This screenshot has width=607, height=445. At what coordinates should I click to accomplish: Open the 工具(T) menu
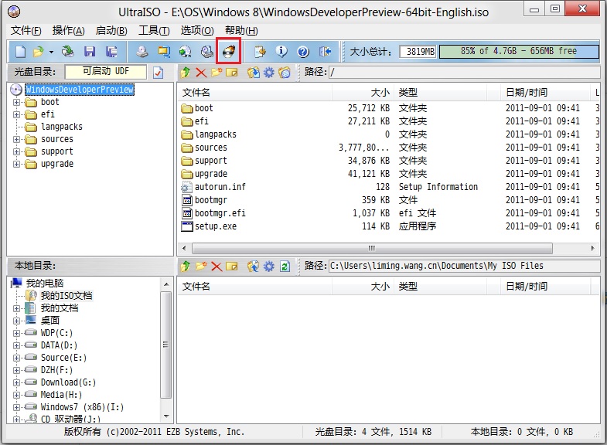154,31
